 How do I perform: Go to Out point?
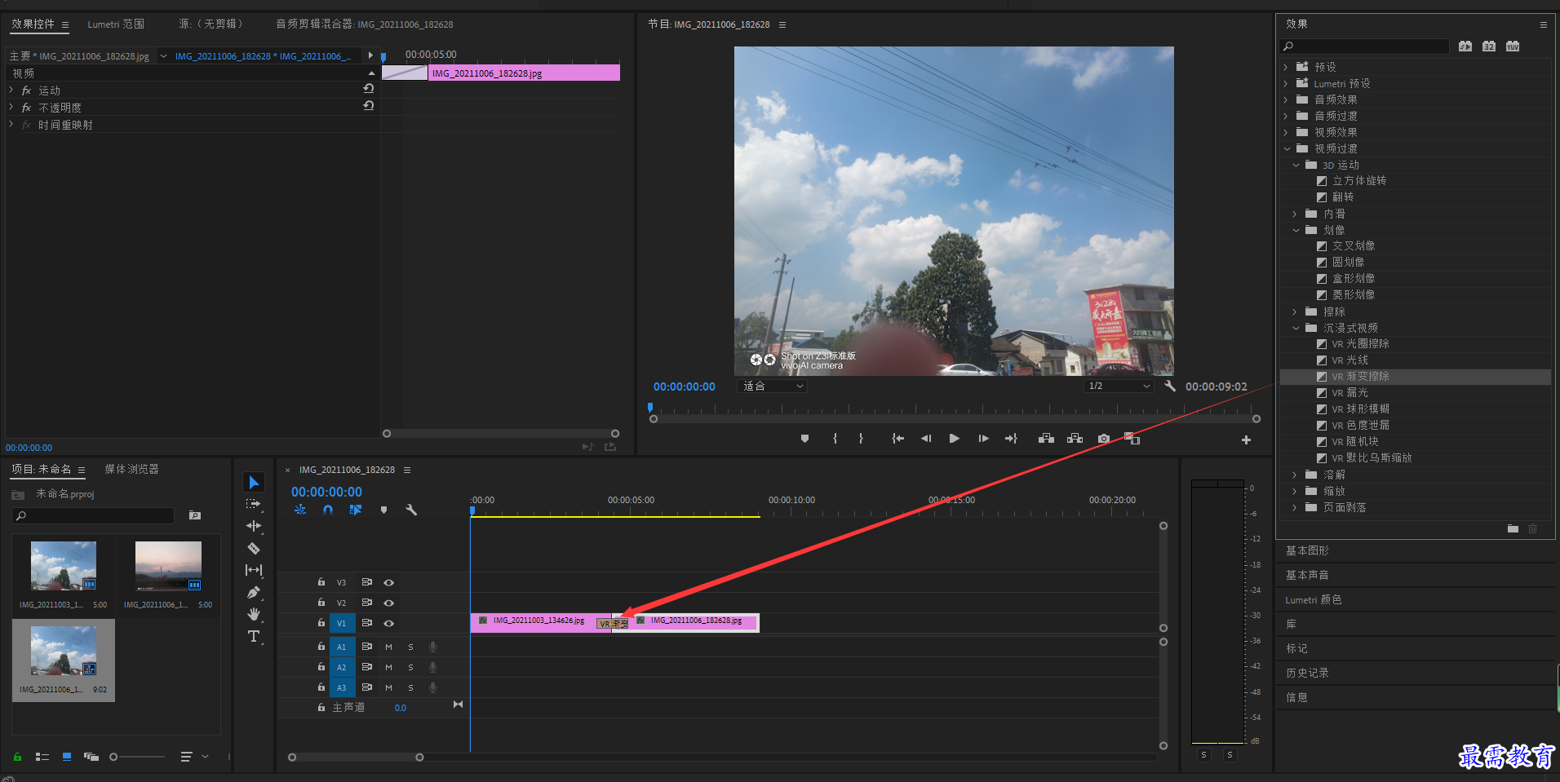point(1012,439)
